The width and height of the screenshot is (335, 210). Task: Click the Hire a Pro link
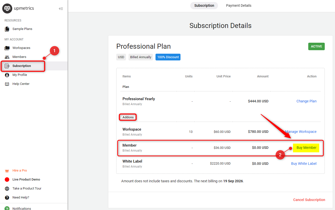point(20,171)
